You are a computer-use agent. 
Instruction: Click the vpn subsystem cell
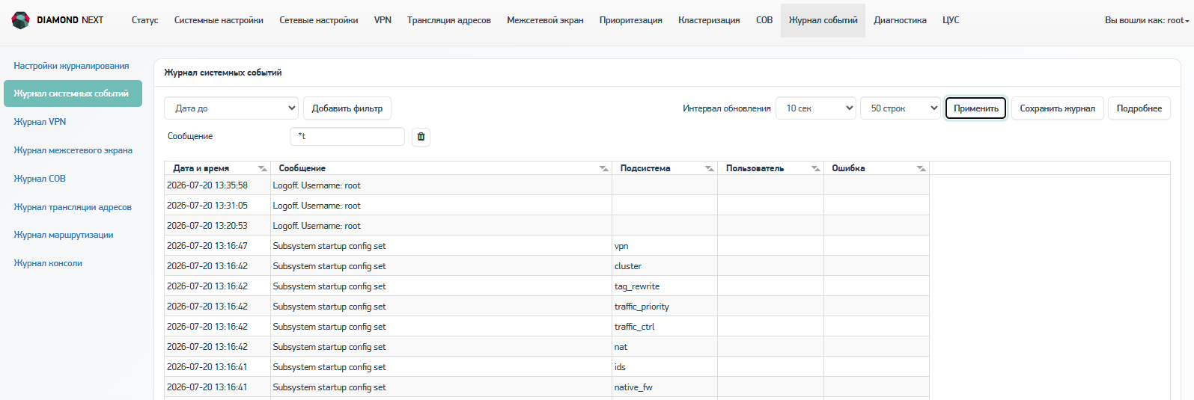point(665,246)
